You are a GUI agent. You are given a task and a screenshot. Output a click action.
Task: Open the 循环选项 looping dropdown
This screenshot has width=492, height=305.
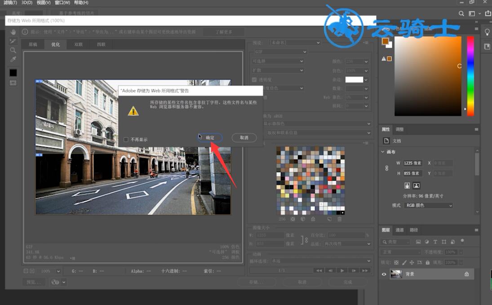tap(321, 261)
